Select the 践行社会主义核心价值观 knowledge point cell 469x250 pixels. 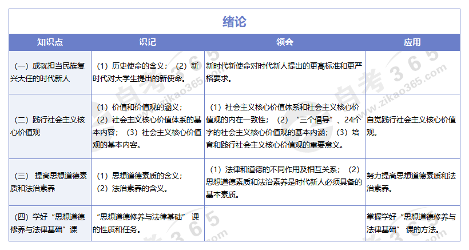click(50, 126)
